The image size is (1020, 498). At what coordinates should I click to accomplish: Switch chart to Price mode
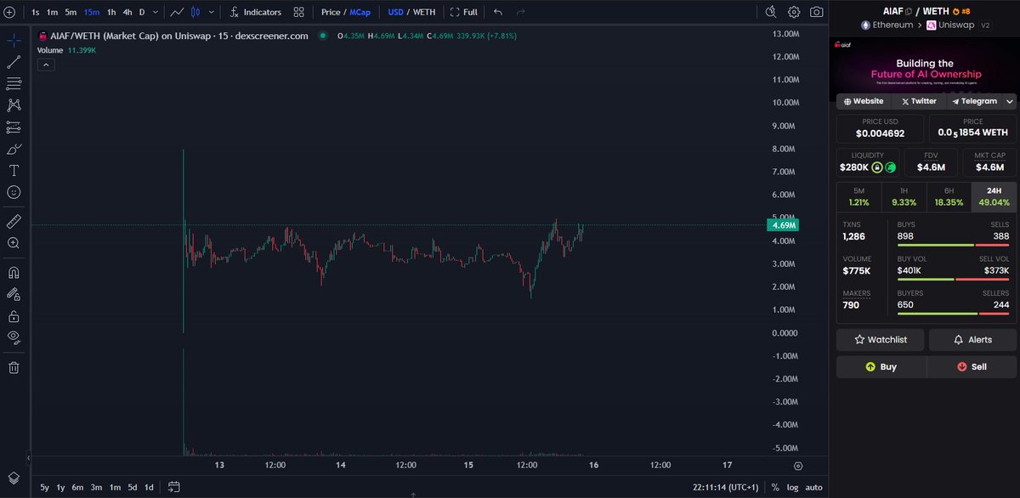(x=331, y=12)
